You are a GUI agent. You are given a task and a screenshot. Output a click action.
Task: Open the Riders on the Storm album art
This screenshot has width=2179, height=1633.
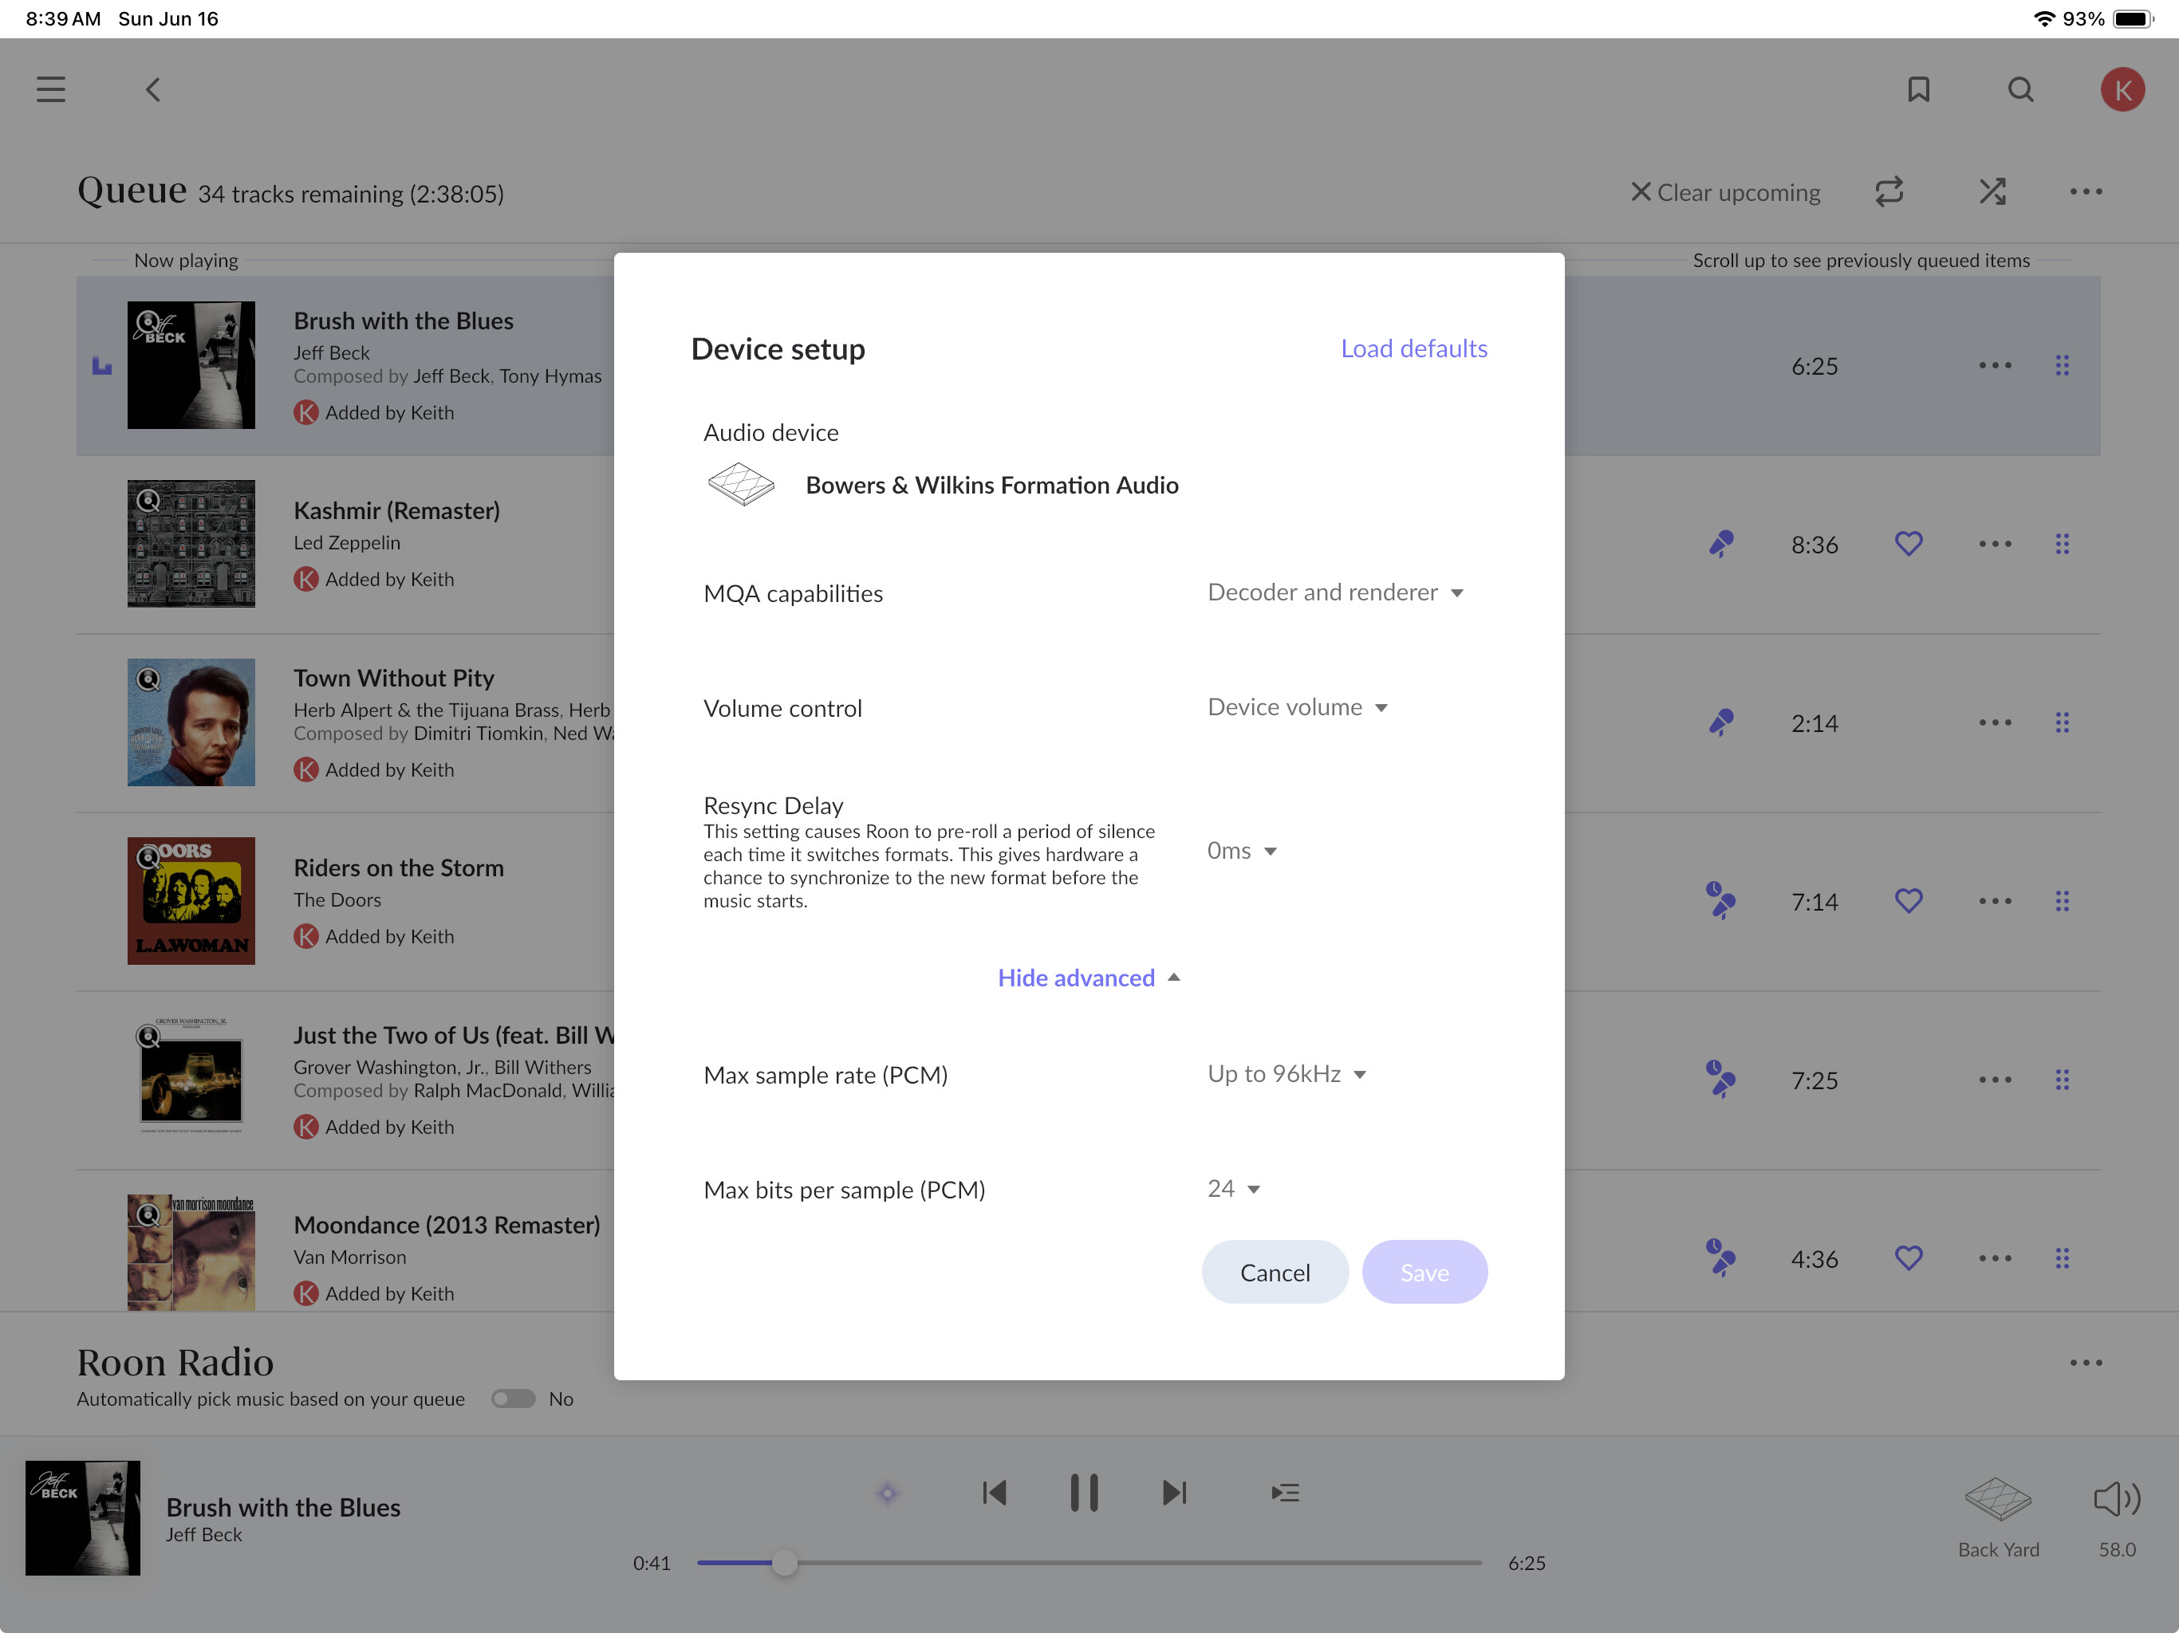[x=191, y=900]
